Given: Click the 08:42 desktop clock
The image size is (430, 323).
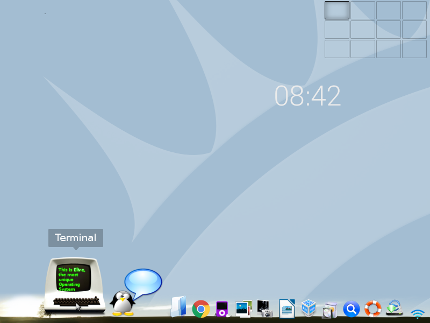Looking at the screenshot, I should [307, 96].
